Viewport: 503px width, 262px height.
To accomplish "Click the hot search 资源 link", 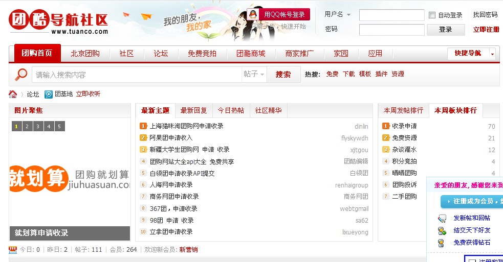I will coord(398,74).
